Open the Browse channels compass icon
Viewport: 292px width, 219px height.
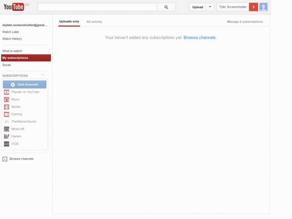pos(5,158)
